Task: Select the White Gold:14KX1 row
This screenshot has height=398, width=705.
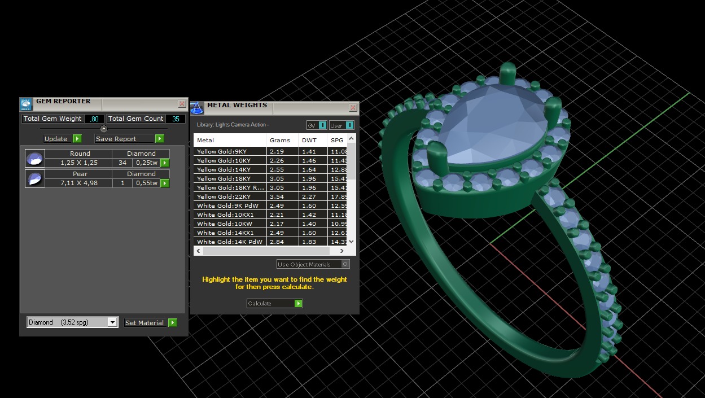Action: point(270,233)
